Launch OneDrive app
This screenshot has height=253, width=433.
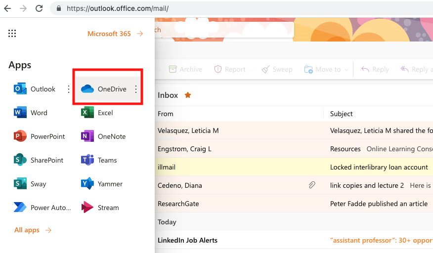(x=104, y=89)
